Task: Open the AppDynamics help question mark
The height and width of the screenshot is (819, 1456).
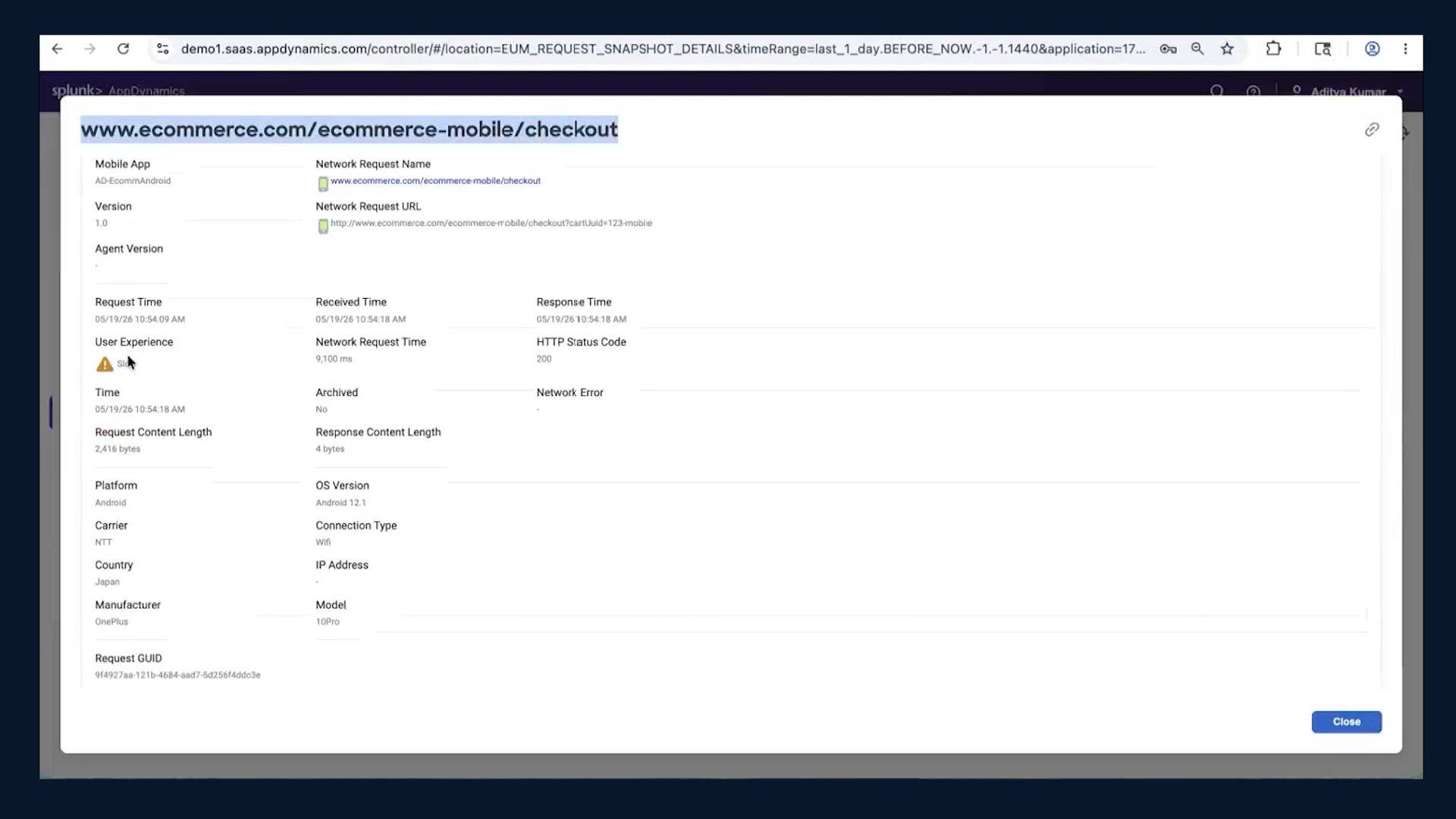Action: (x=1253, y=92)
